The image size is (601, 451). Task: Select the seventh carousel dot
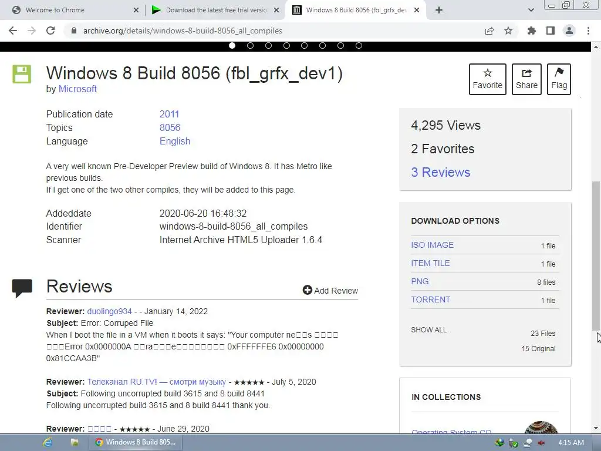pos(340,46)
